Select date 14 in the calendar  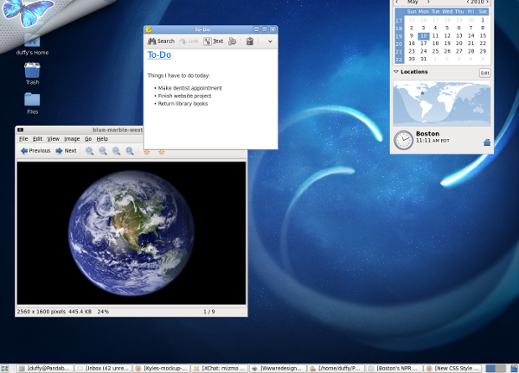[x=471, y=35]
